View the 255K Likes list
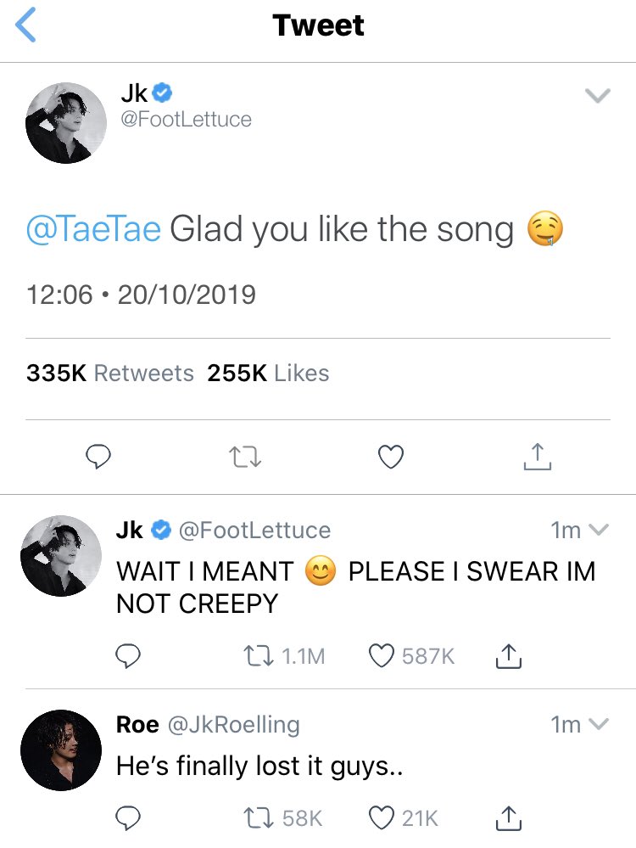Viewport: 636px width, 848px height. (268, 373)
